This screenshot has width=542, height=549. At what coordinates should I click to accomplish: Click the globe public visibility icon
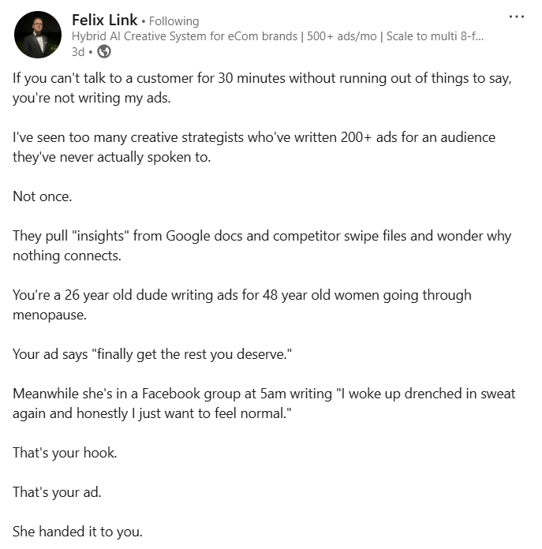tap(104, 52)
